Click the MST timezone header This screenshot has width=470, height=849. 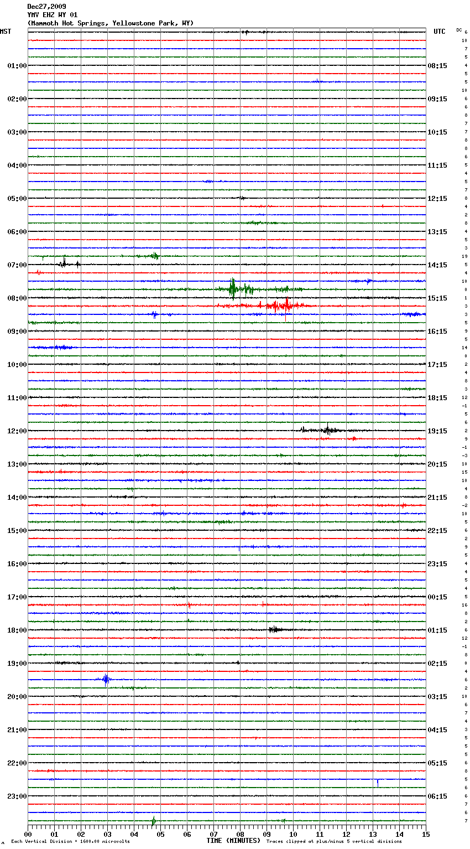(x=6, y=32)
